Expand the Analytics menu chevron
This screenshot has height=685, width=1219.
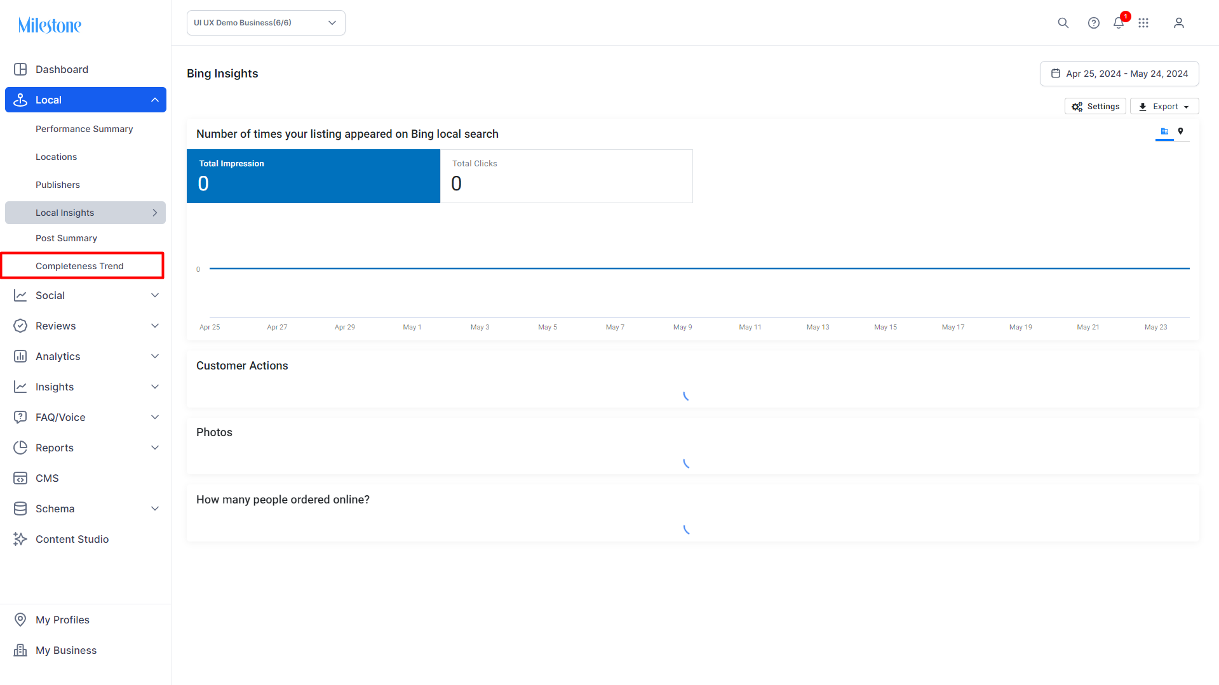tap(155, 356)
